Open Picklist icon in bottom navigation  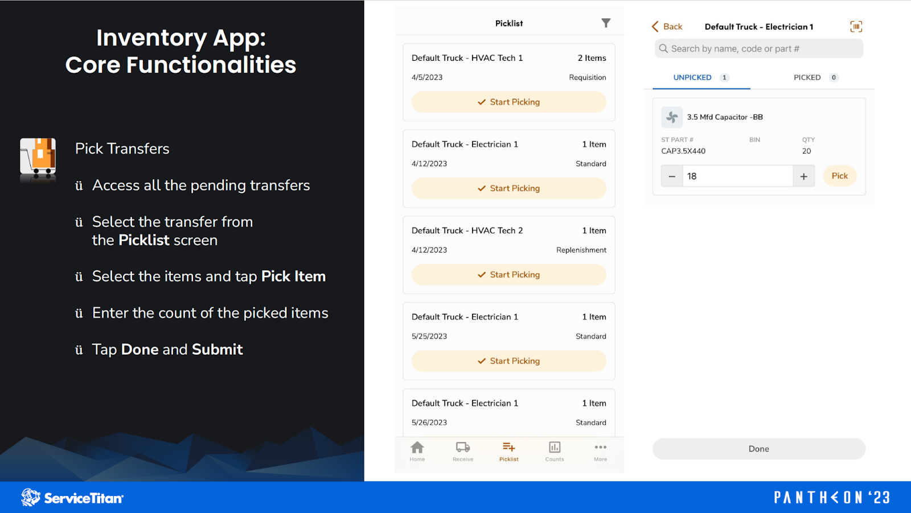click(x=509, y=451)
